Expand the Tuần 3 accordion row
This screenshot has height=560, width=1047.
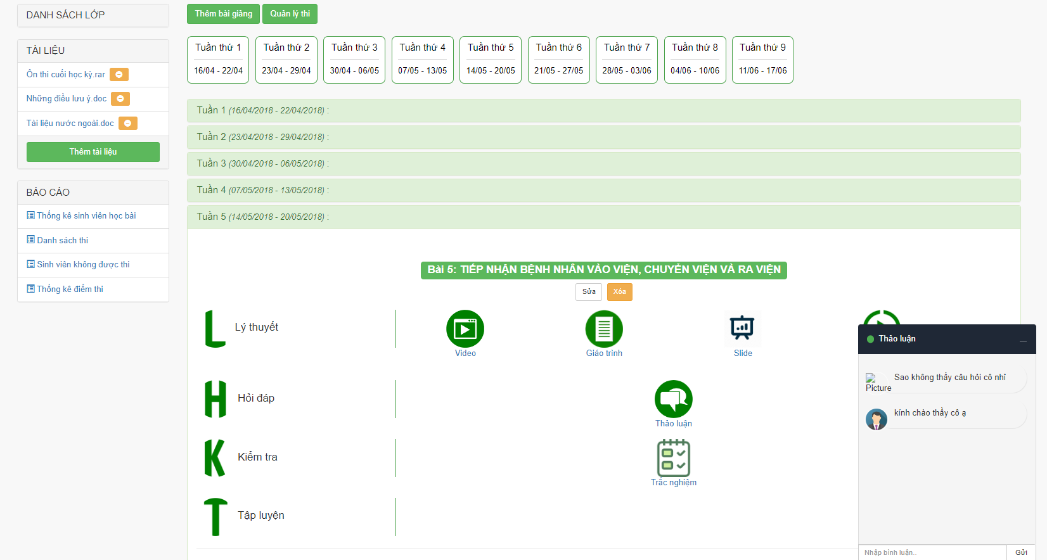[x=603, y=163]
